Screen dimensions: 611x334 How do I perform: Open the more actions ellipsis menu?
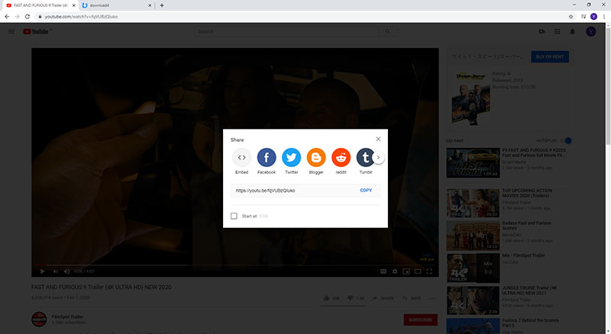point(432,298)
